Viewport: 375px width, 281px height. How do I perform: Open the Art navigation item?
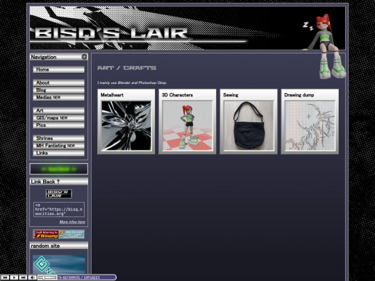(x=58, y=110)
